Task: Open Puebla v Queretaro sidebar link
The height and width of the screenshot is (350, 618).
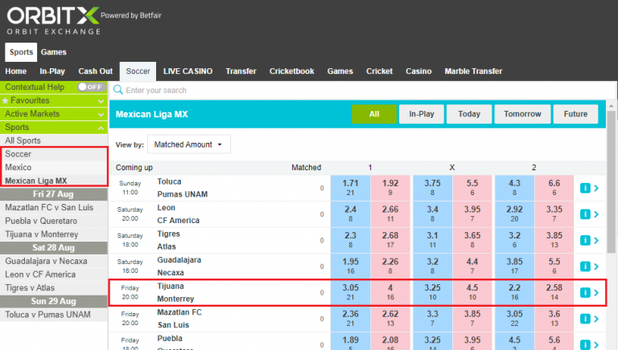Action: click(x=54, y=221)
